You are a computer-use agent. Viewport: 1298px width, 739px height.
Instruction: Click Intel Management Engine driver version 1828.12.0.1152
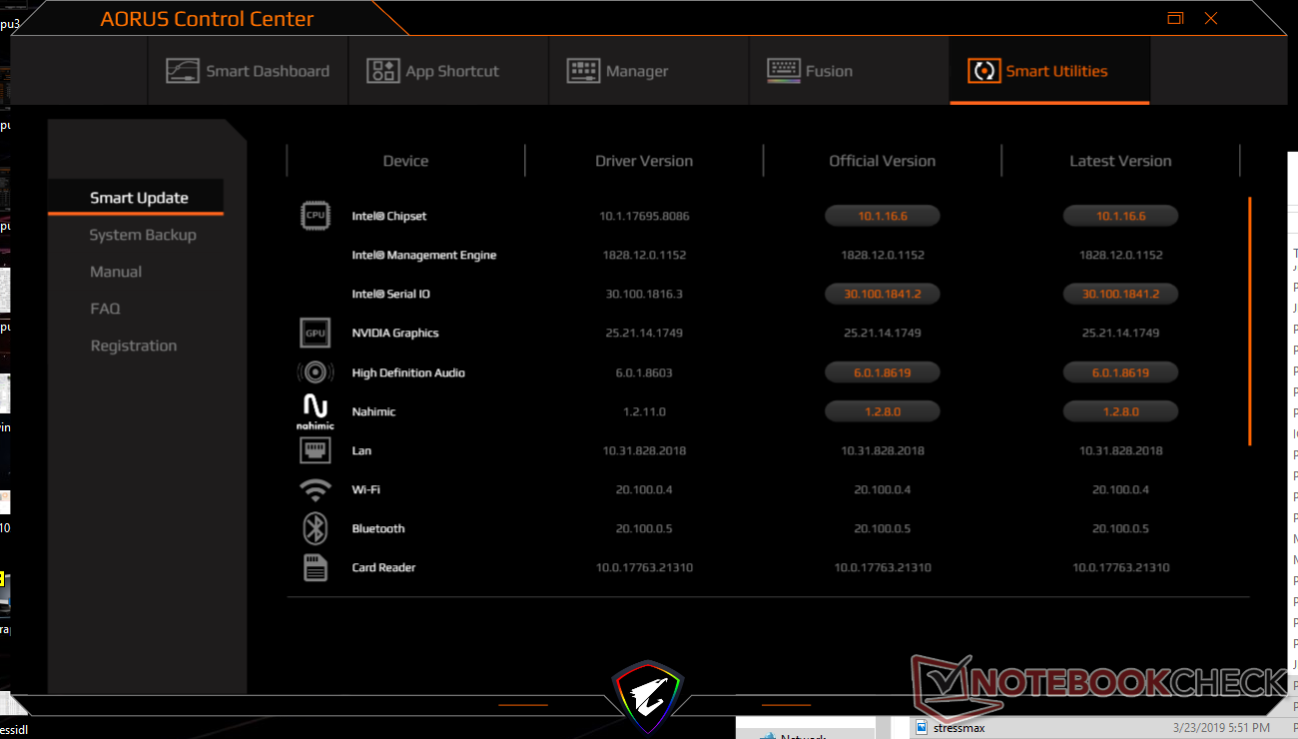coord(644,255)
